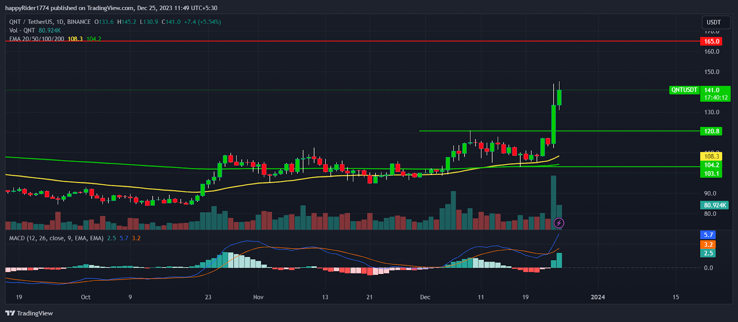The height and width of the screenshot is (322, 738).
Task: Click the purple lightning event icon
Action: pos(559,223)
